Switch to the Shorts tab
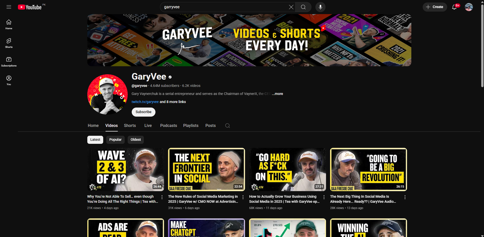The height and width of the screenshot is (237, 484). 130,126
